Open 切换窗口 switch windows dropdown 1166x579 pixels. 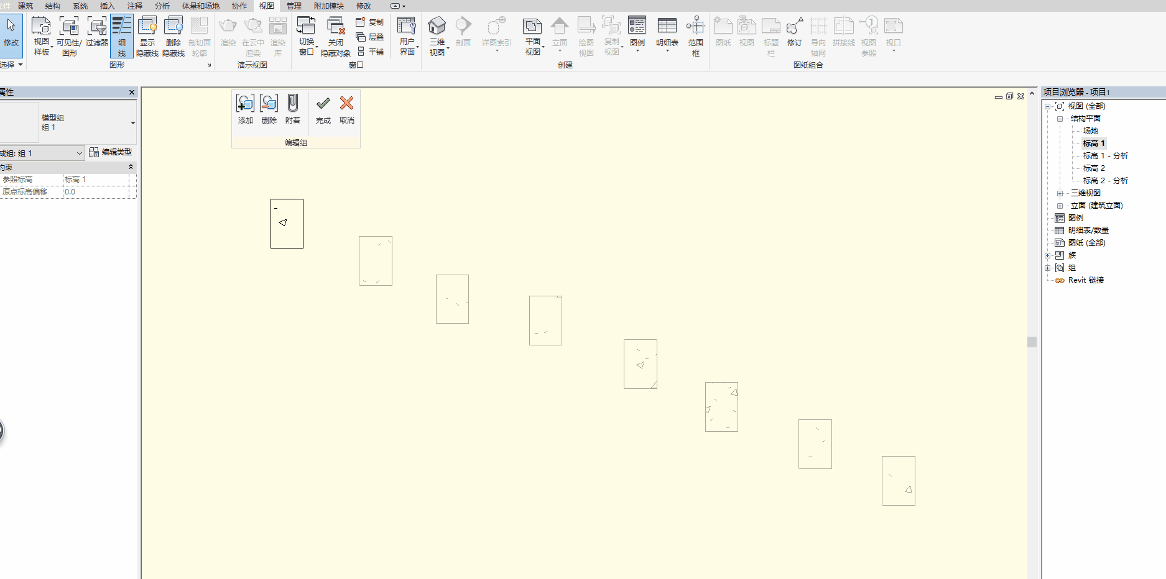(307, 36)
